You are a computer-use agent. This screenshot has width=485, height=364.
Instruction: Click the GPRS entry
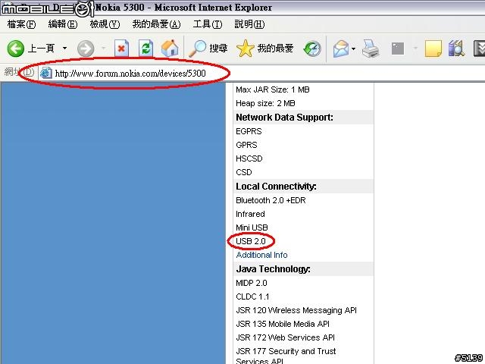click(246, 145)
